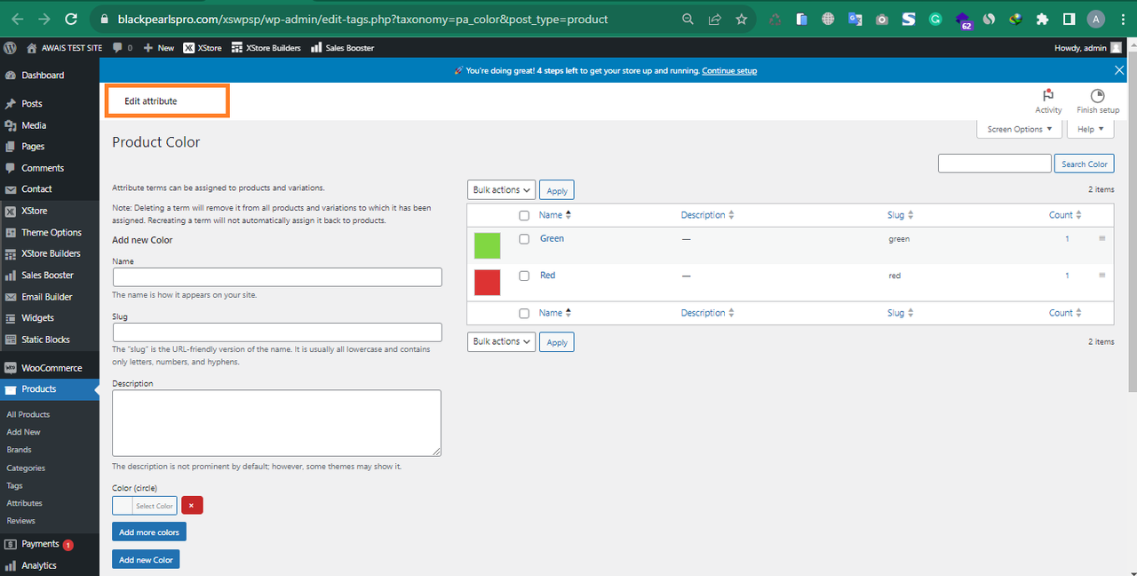Tick the select-all checkbox in table footer
This screenshot has height=576, width=1137.
coord(524,313)
